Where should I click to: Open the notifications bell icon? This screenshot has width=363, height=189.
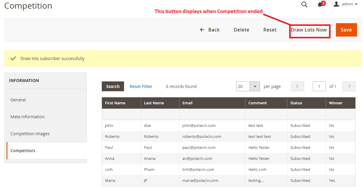320,4
